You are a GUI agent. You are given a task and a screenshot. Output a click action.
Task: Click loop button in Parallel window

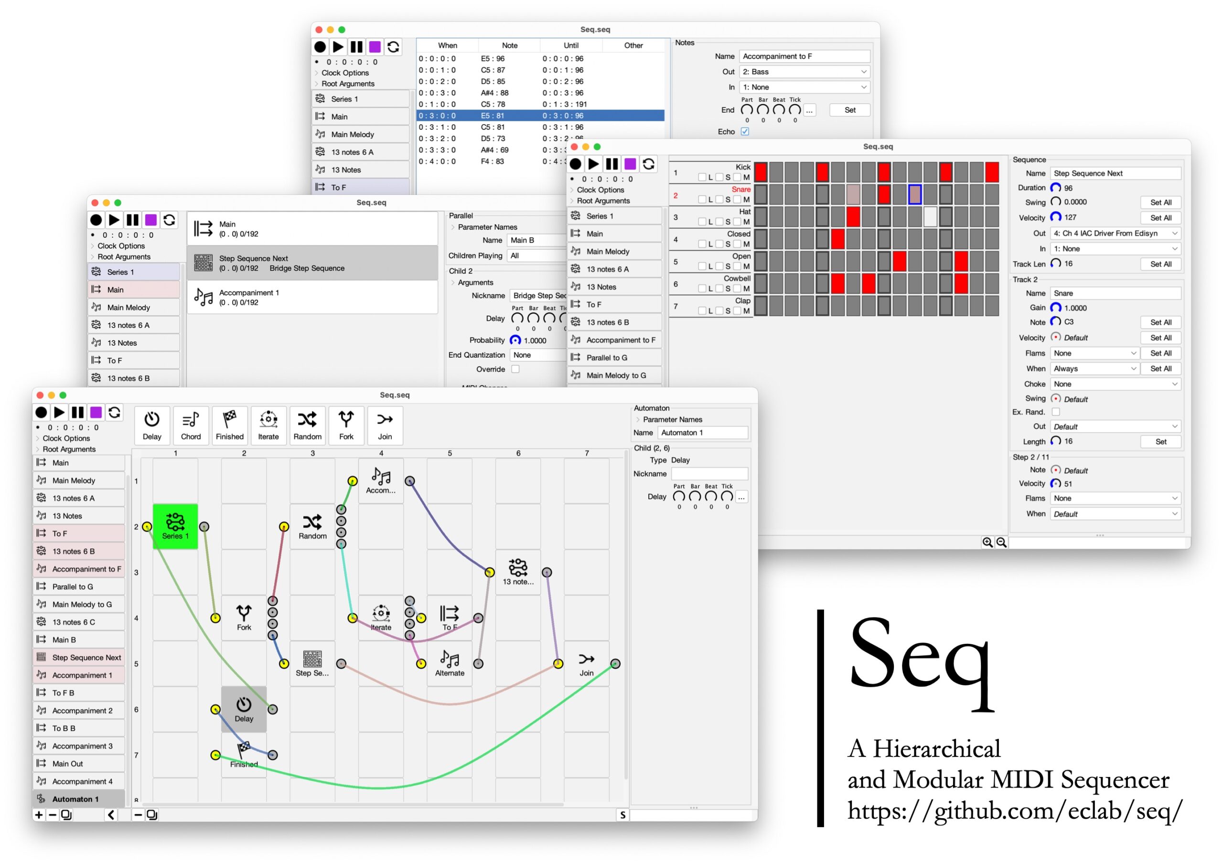170,220
